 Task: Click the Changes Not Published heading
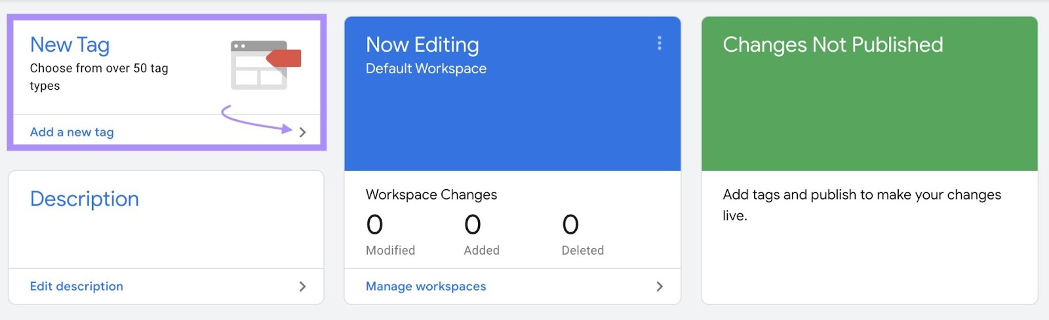click(833, 44)
